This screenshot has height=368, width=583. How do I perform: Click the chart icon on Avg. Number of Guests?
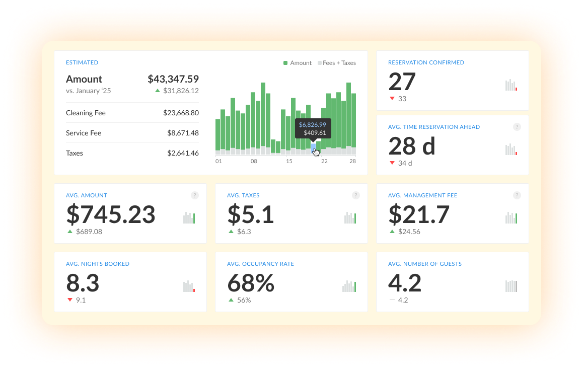click(x=511, y=286)
